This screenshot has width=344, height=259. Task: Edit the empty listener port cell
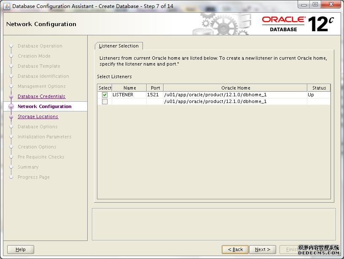[155, 101]
